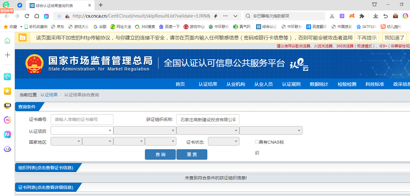The image size is (410, 196).
Task: Dismiss warning with 我知道了 button
Action: coord(395,38)
